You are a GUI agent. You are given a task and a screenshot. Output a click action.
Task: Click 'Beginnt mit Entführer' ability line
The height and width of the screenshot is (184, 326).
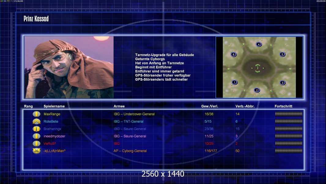tap(154, 67)
